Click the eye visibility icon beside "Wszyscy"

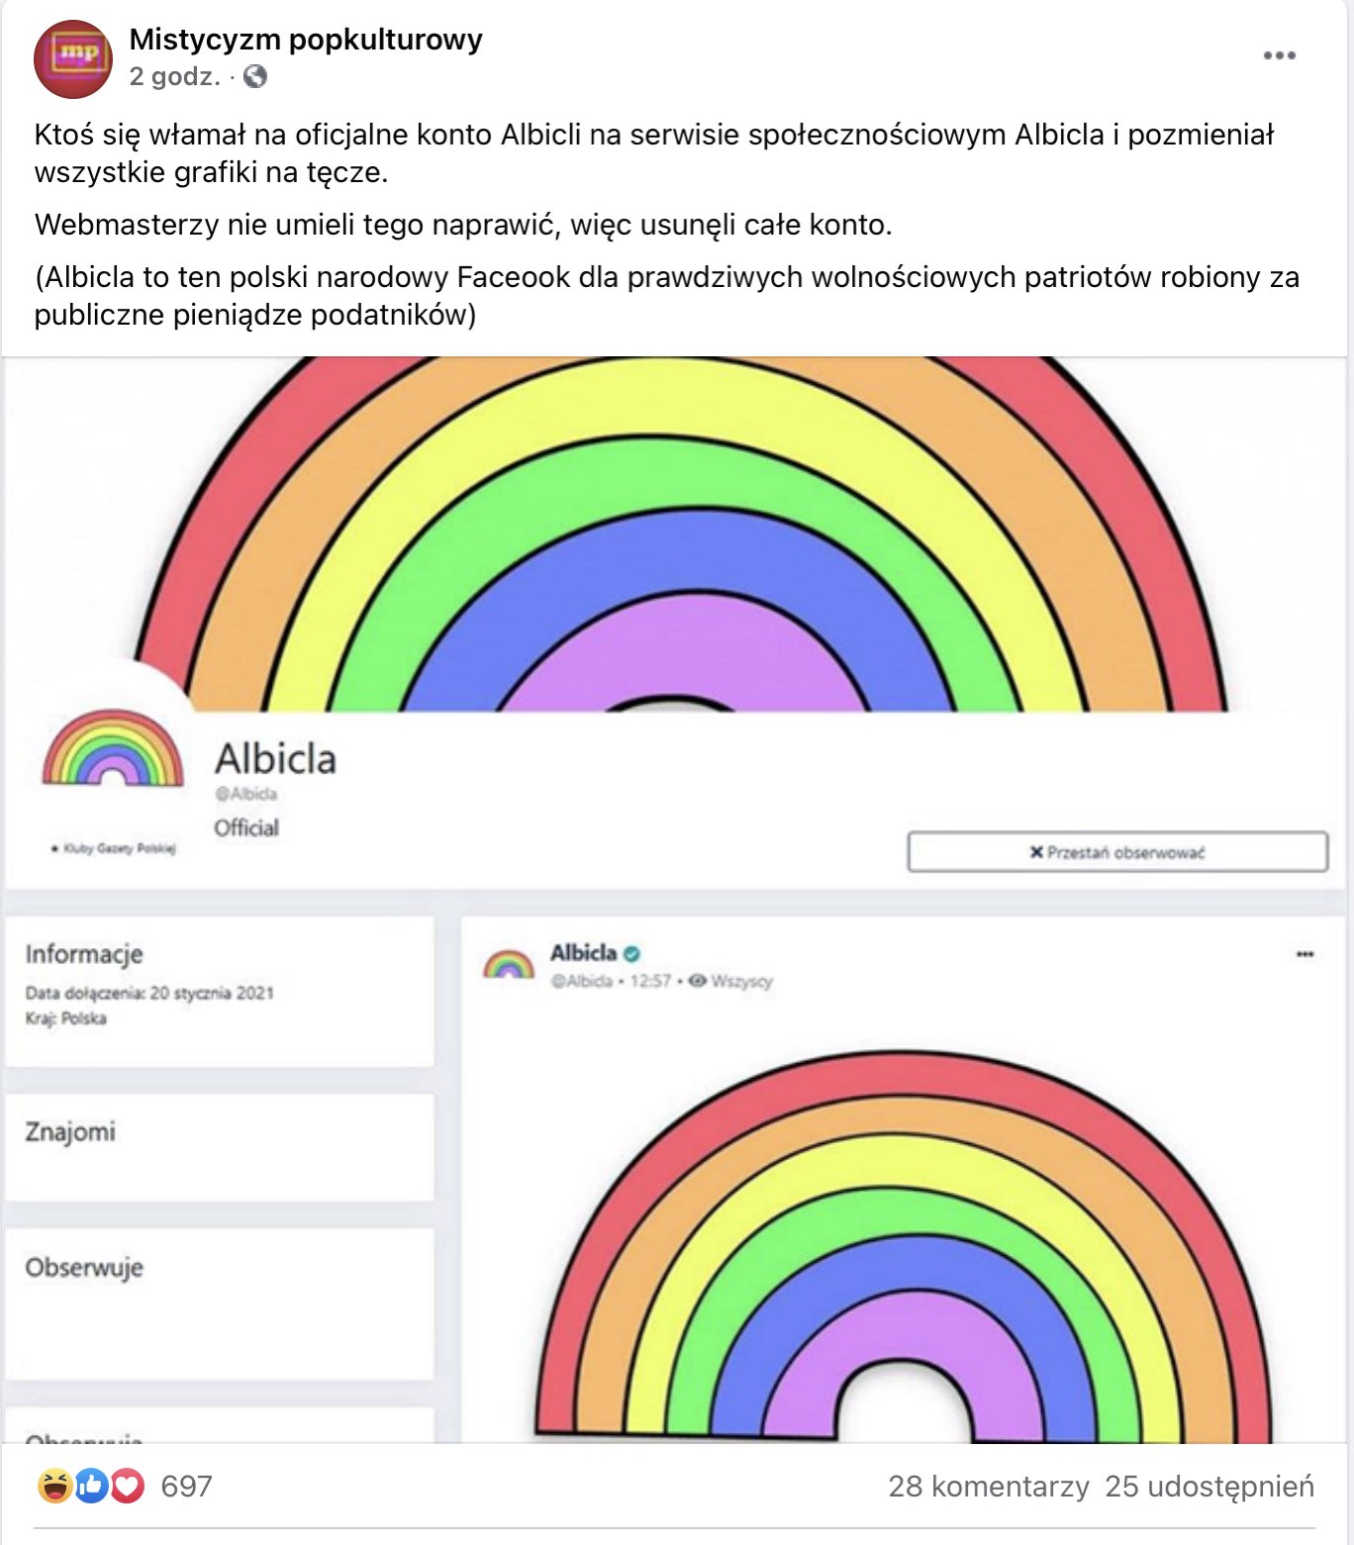697,981
